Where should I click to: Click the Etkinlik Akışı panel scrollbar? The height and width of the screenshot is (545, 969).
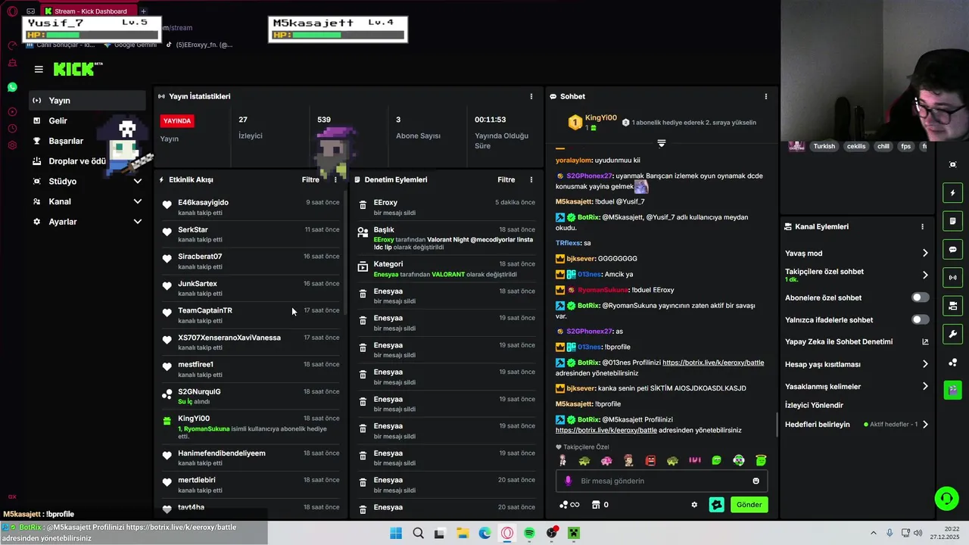345,254
